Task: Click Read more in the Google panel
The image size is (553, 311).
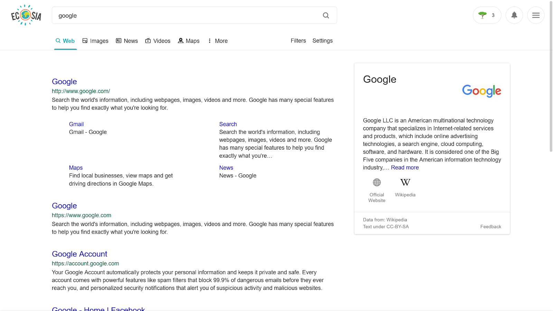Action: [405, 168]
